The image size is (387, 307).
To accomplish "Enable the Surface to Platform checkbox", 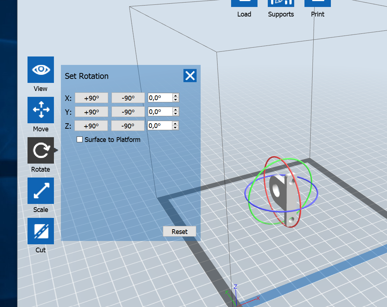I will 80,139.
